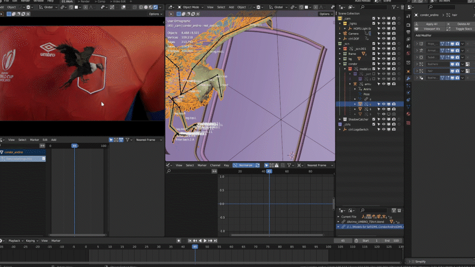475x267 pixels.
Task: Expand the ShadowCatcher collection
Action: coord(340,119)
